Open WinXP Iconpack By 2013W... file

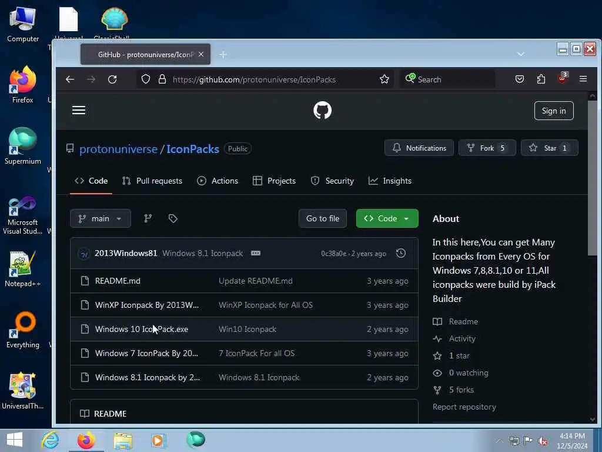(x=146, y=305)
